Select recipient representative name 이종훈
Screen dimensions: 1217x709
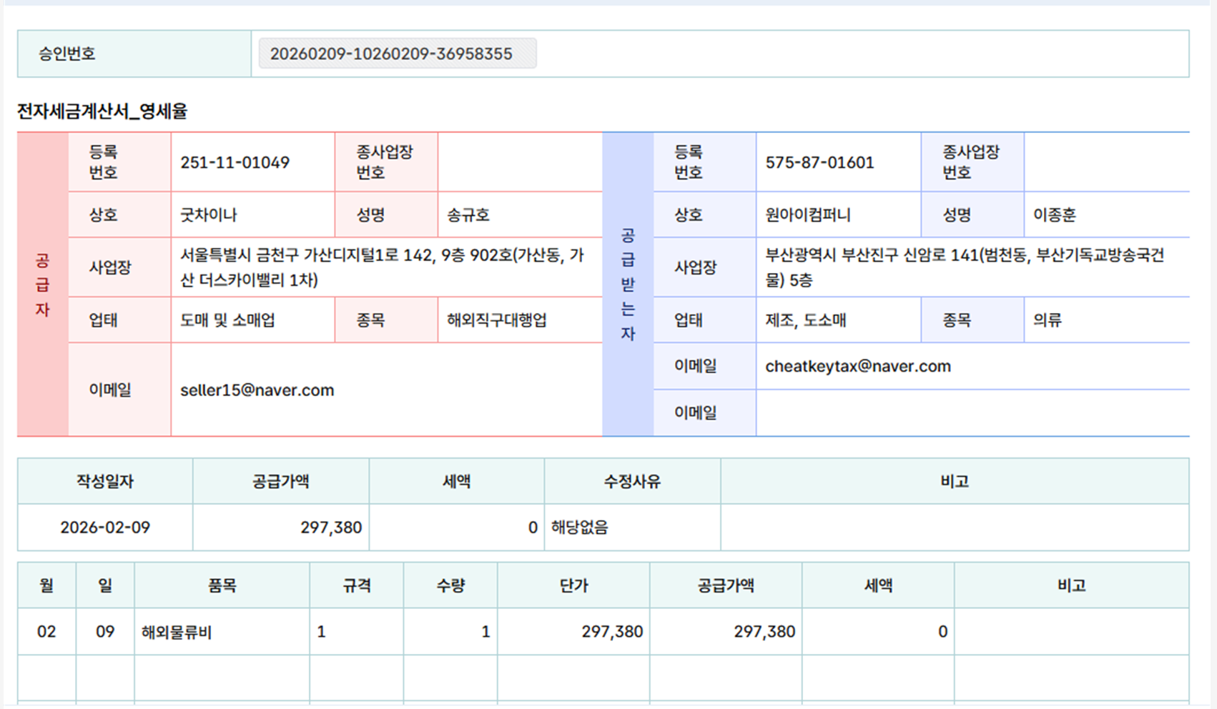[x=1054, y=215]
